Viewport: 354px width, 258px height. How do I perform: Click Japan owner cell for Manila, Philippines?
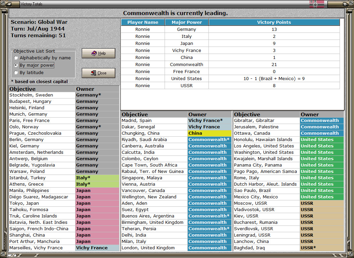[x=97, y=191]
